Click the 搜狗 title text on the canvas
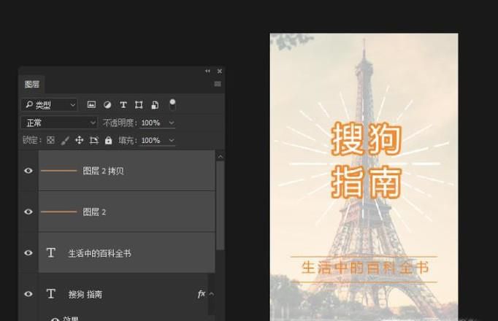The image size is (498, 321). 367,139
